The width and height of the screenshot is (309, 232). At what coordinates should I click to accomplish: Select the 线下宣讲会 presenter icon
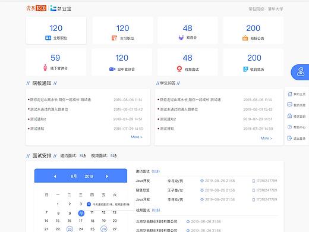click(45, 68)
